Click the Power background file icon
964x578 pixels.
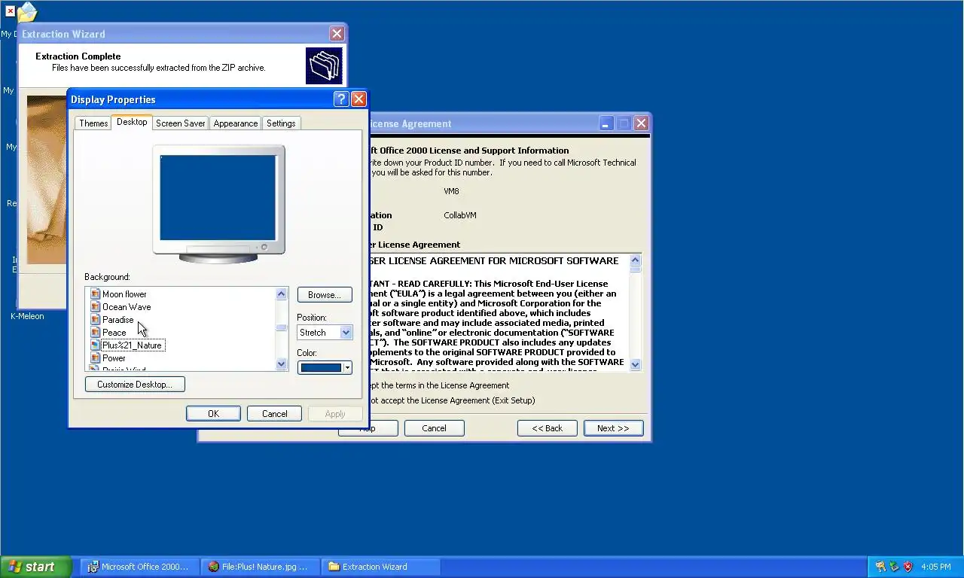click(96, 358)
